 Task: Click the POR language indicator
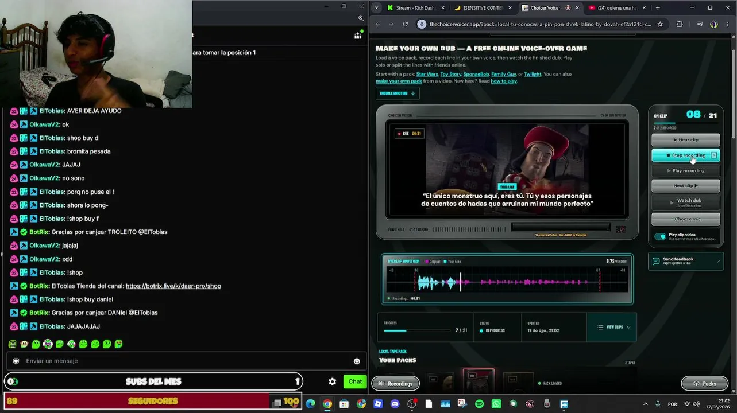tap(672, 404)
